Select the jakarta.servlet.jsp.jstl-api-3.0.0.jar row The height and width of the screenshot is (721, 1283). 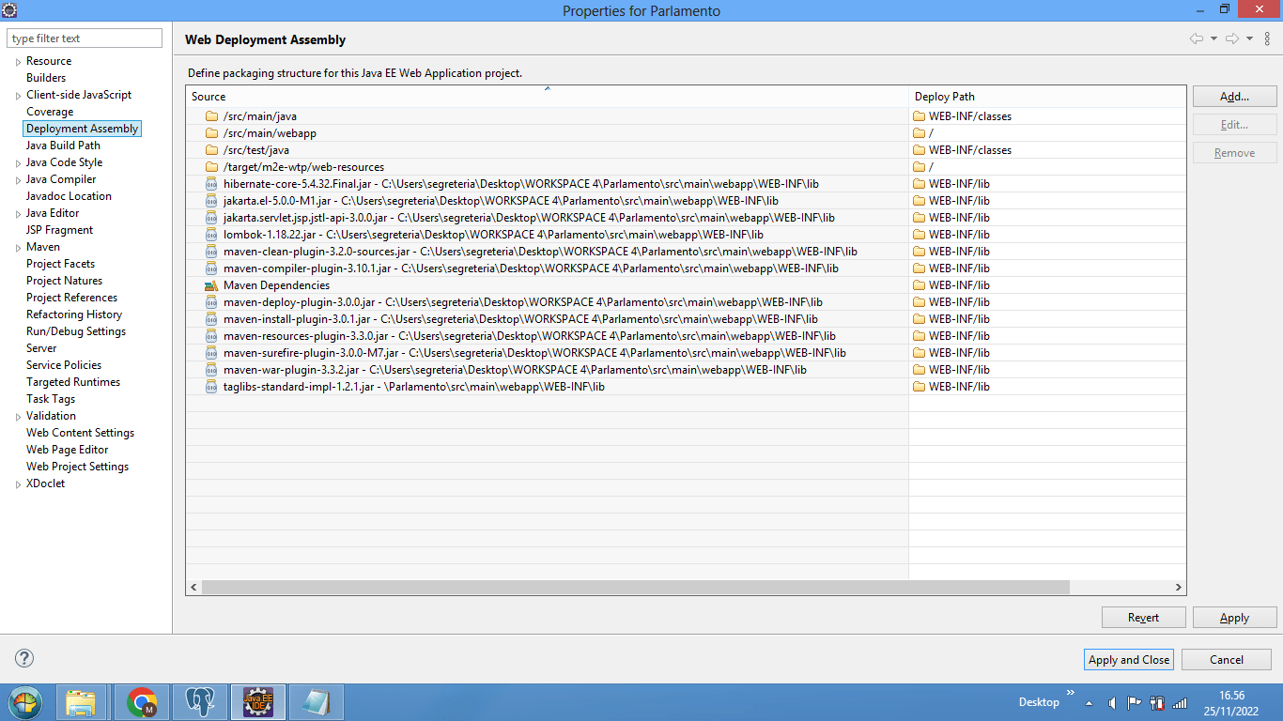click(686, 218)
